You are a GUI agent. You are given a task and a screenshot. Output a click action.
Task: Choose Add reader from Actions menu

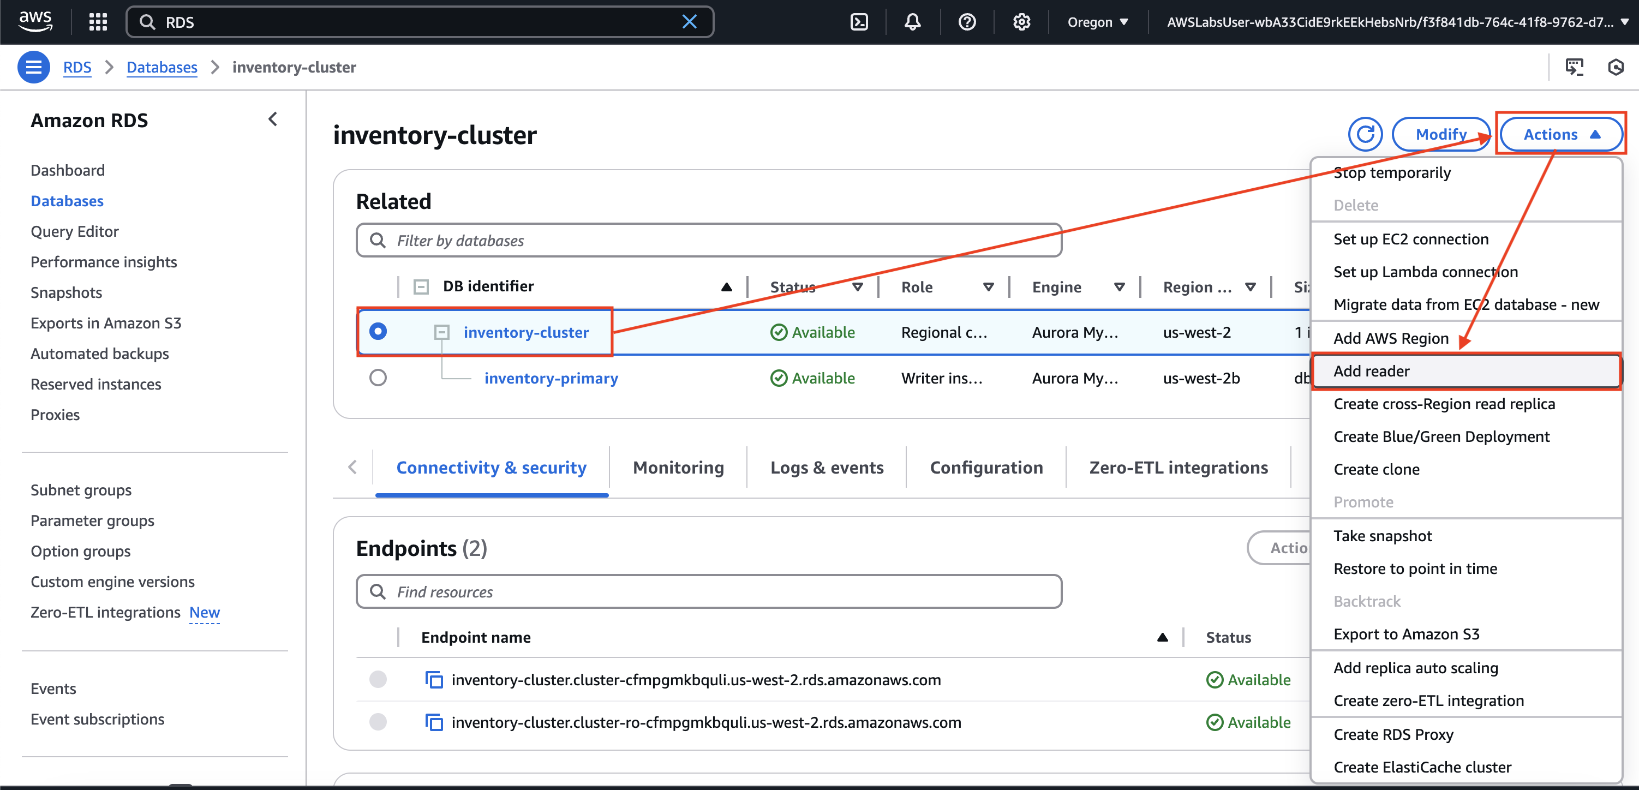pos(1371,371)
